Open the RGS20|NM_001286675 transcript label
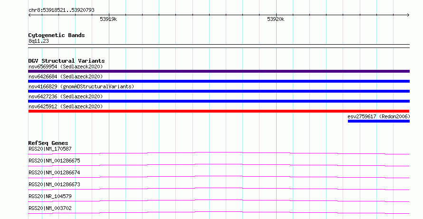 point(54,161)
